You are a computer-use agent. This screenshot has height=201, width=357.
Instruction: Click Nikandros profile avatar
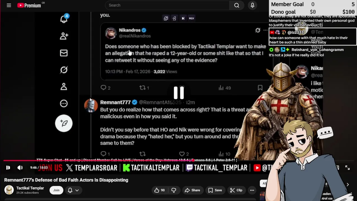pyautogui.click(x=111, y=33)
